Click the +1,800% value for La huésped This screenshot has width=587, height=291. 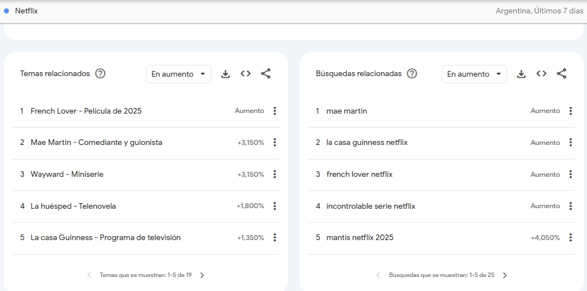click(250, 206)
